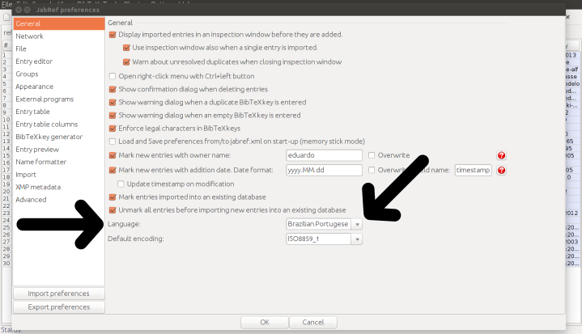582x334 pixels.
Task: Open the Default encoding dropdown arrow
Action: point(357,239)
